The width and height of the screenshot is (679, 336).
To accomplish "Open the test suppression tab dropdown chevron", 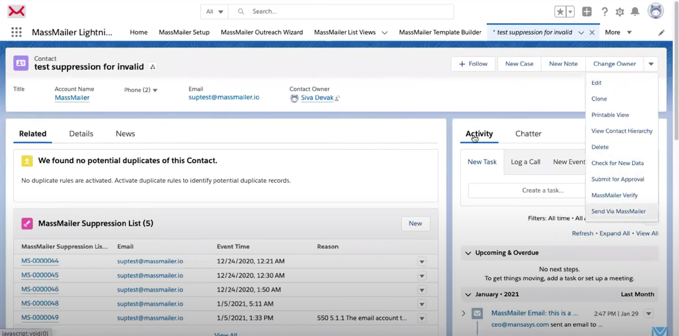I will coord(581,33).
